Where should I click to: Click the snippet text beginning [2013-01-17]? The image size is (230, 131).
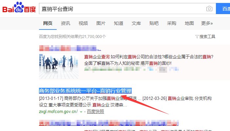point(125,102)
